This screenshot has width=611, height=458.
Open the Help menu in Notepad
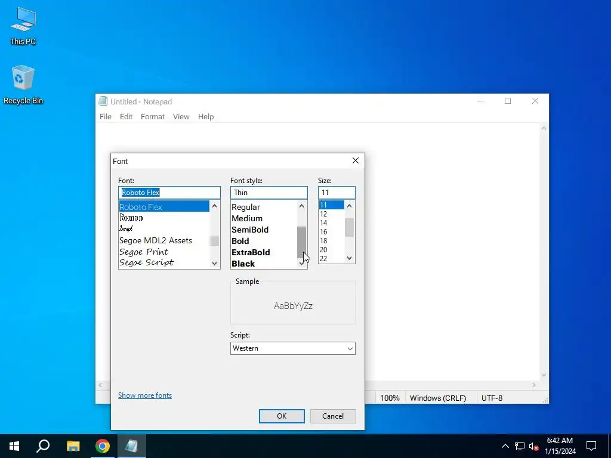pos(206,116)
